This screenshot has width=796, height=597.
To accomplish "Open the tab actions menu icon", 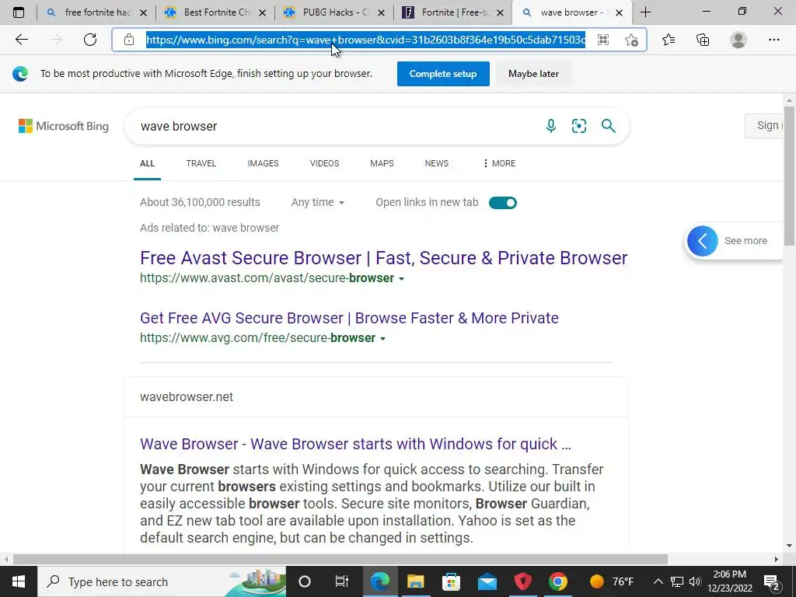I will pos(19,12).
